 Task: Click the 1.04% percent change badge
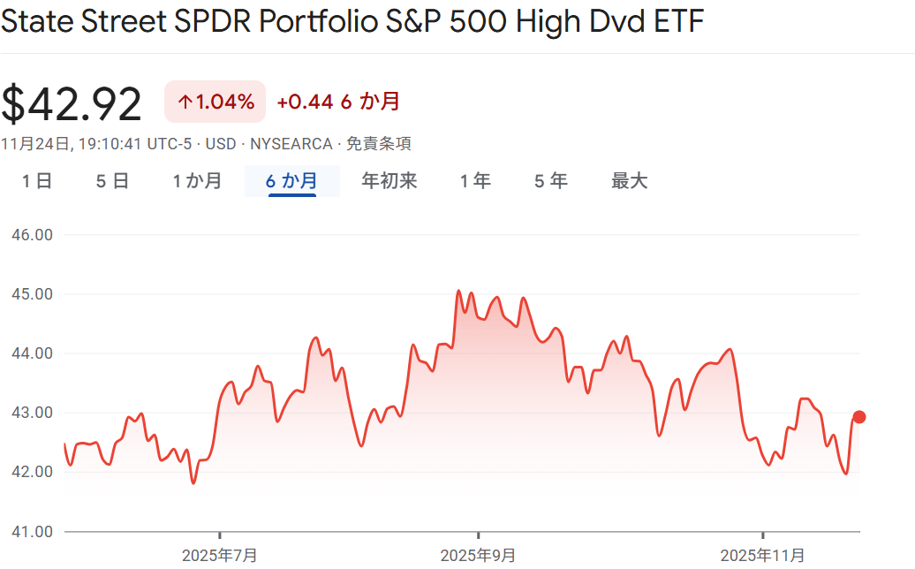(223, 102)
